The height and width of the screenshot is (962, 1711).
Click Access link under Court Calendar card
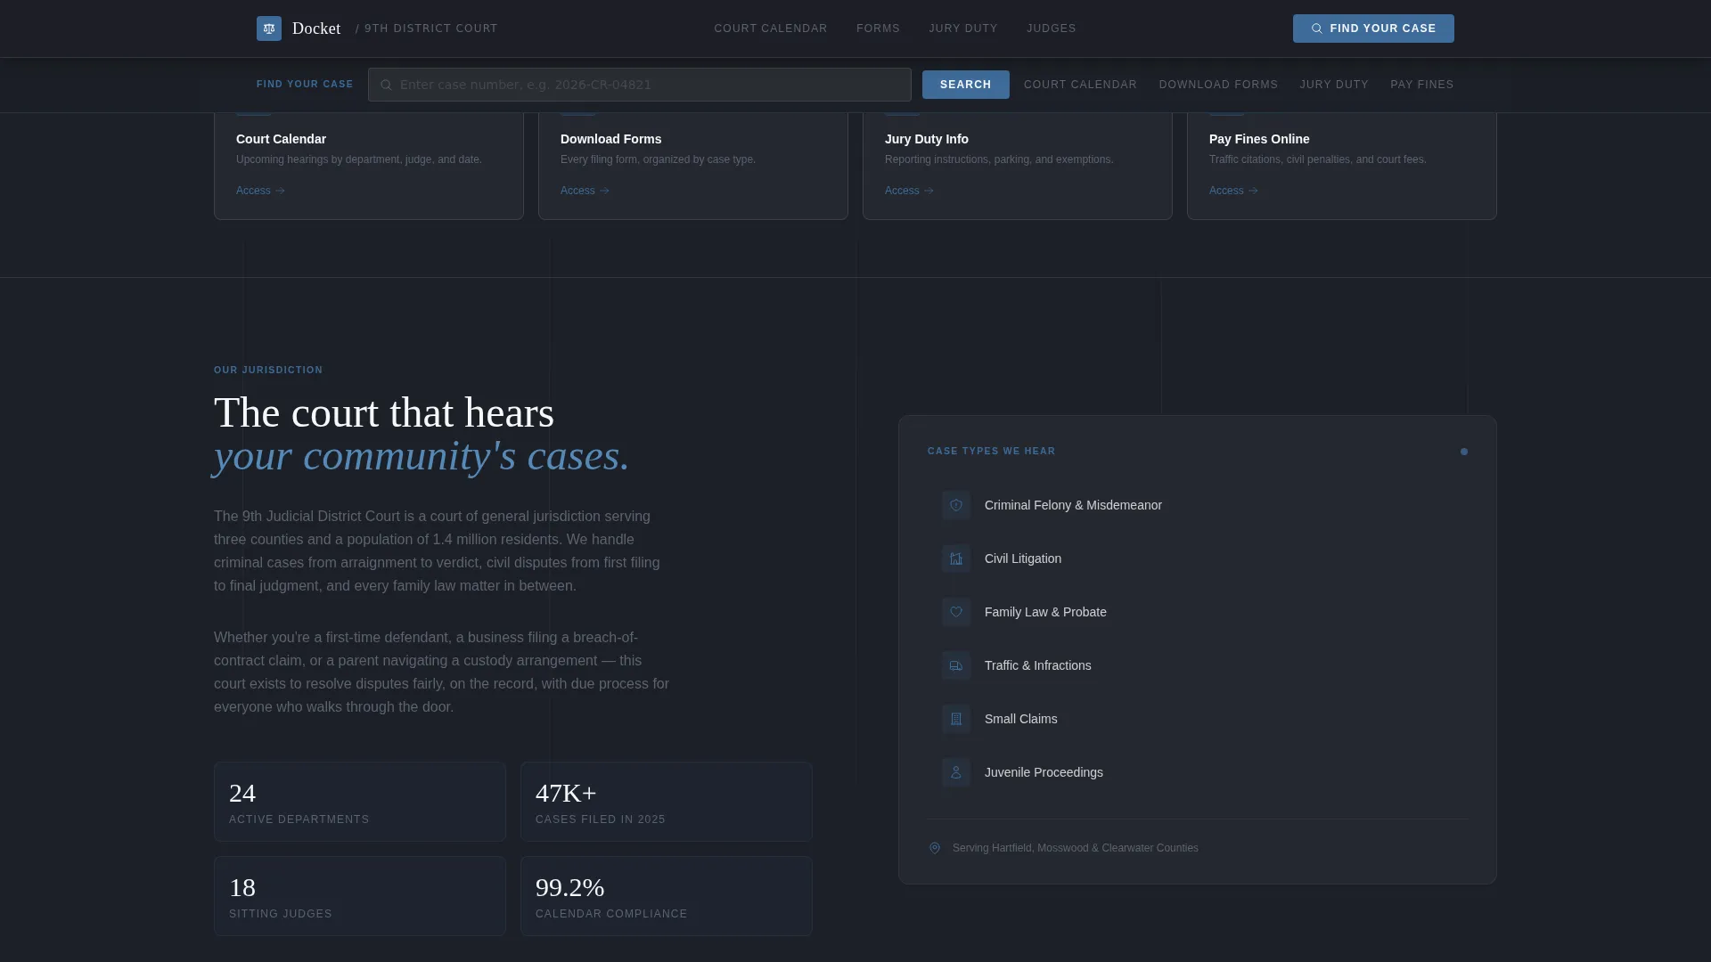260,191
